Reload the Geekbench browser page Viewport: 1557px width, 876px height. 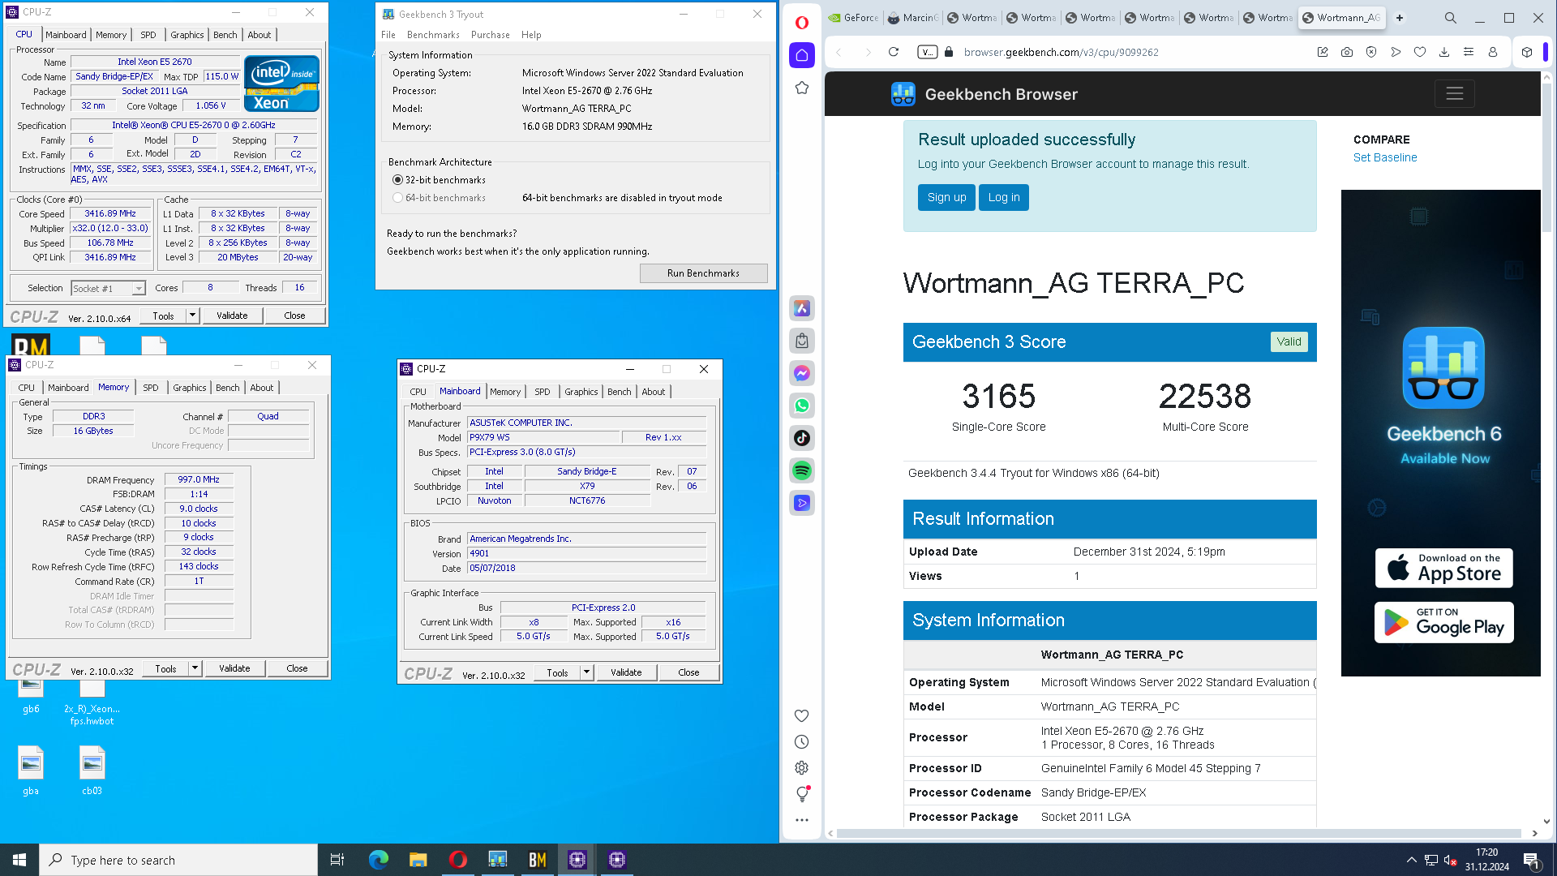894,52
